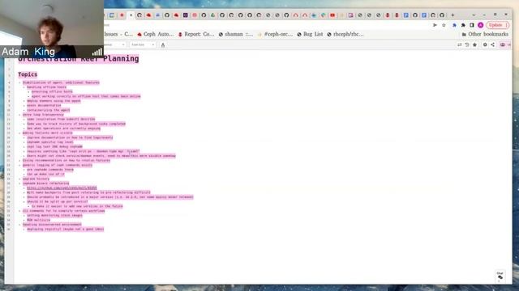Viewport: 519px width, 291px height.
Task: Open the chat icon at bottom right of pad
Action: coord(500,276)
